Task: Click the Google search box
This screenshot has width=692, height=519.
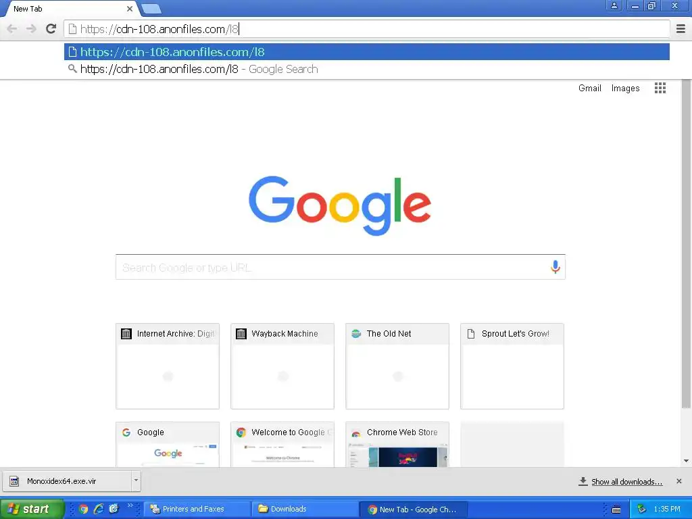Action: pyautogui.click(x=341, y=267)
